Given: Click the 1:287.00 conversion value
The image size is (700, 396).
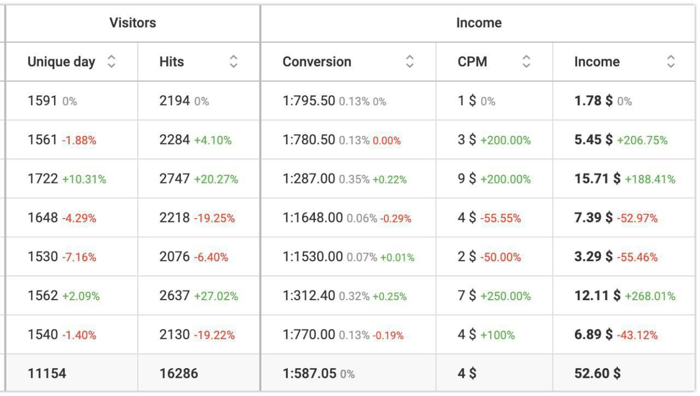Looking at the screenshot, I should pos(309,179).
